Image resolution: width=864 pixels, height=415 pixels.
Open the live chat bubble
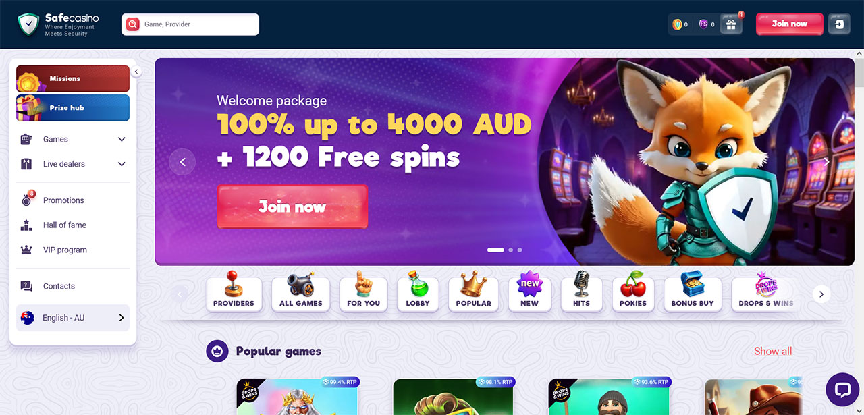(x=842, y=389)
